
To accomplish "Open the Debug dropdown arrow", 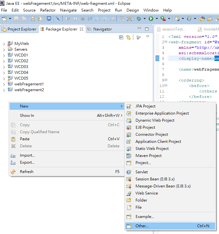I will click(145, 19).
